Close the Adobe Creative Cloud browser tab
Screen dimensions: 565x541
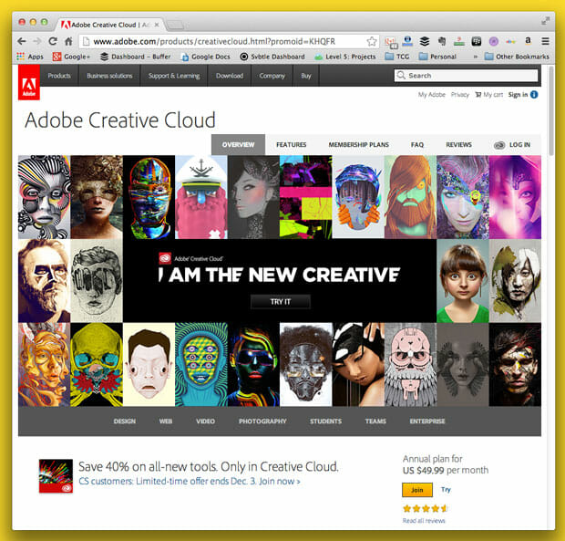coord(157,25)
